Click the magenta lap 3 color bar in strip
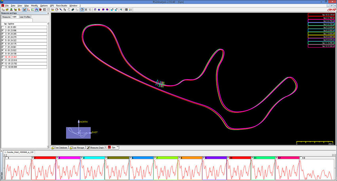Image resolution: width=337 pixels, height=181 pixels. coord(69,158)
